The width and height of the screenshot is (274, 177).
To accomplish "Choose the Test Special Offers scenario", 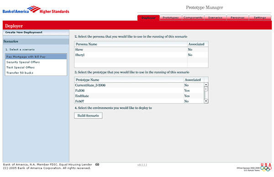I will coord(36,68).
